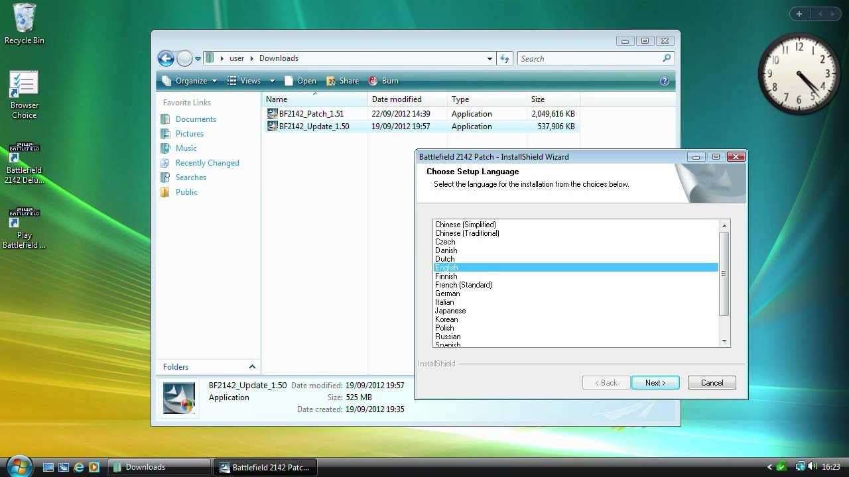Sort by the Name column header

coord(314,99)
